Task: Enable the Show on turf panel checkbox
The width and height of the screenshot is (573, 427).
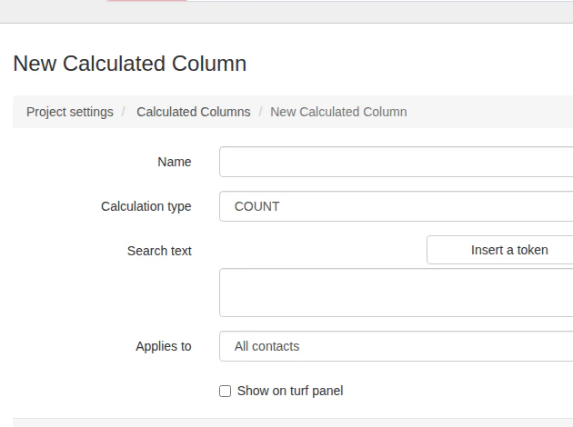Action: (226, 391)
